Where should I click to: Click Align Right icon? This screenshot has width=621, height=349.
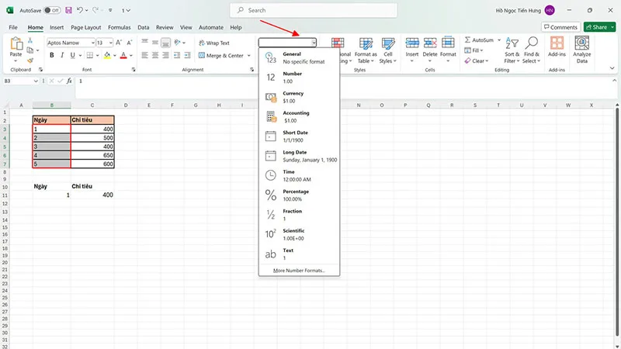[x=165, y=55]
